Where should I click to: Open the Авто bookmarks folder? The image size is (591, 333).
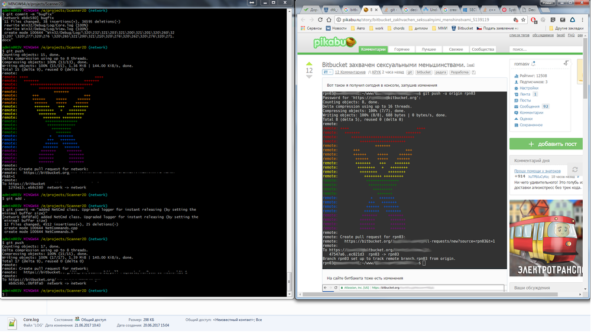tap(358, 28)
